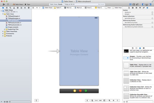Click the gestureRecognizers outlet collection circle

coord(152,18)
